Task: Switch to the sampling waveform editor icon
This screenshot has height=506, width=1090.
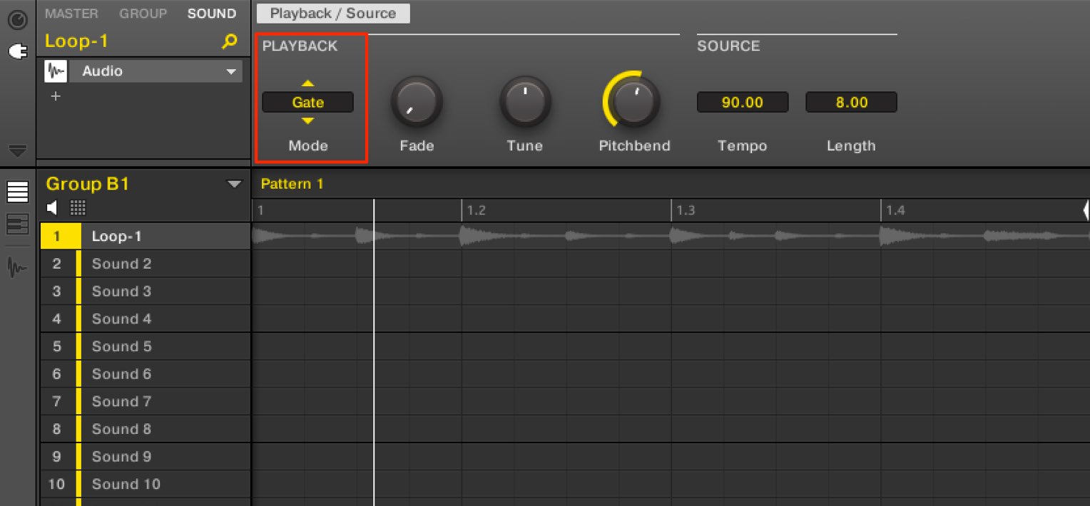Action: (17, 268)
